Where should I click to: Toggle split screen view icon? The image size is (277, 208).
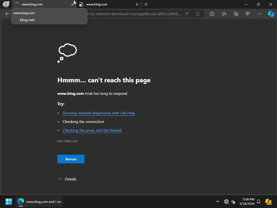pyautogui.click(x=212, y=14)
